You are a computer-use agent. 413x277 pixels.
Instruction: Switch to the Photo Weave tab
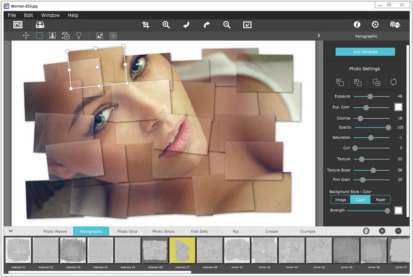point(55,231)
